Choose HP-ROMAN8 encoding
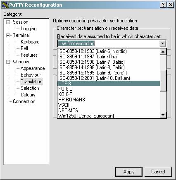The width and height of the screenshot is (176, 180). point(109,100)
